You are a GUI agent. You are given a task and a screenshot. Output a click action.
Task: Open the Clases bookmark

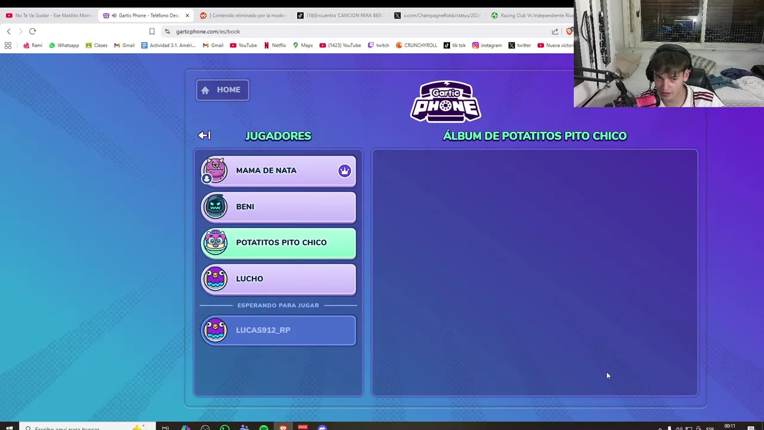96,45
